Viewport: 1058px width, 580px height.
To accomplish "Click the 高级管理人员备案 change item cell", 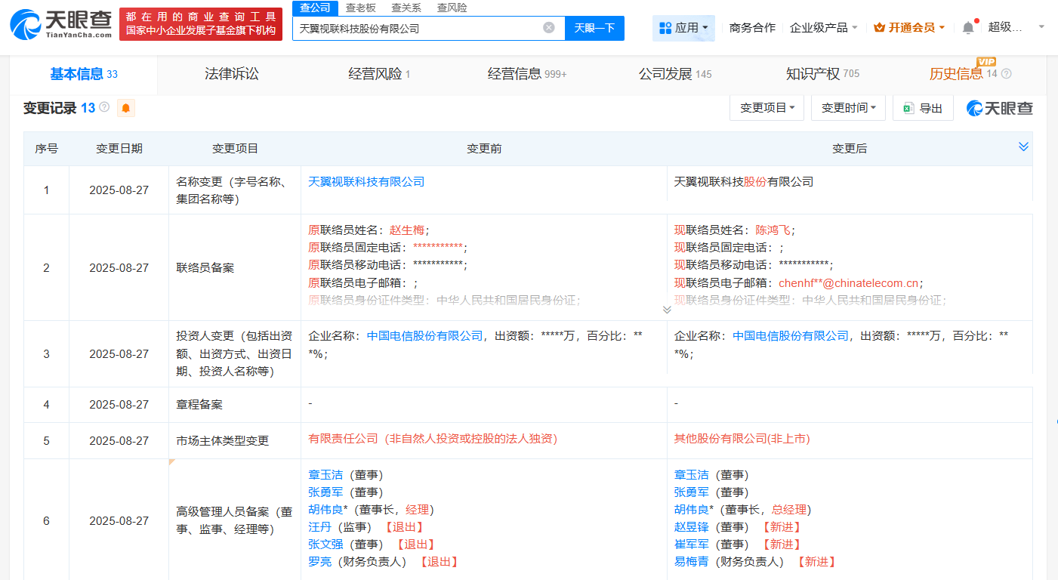I will point(235,521).
